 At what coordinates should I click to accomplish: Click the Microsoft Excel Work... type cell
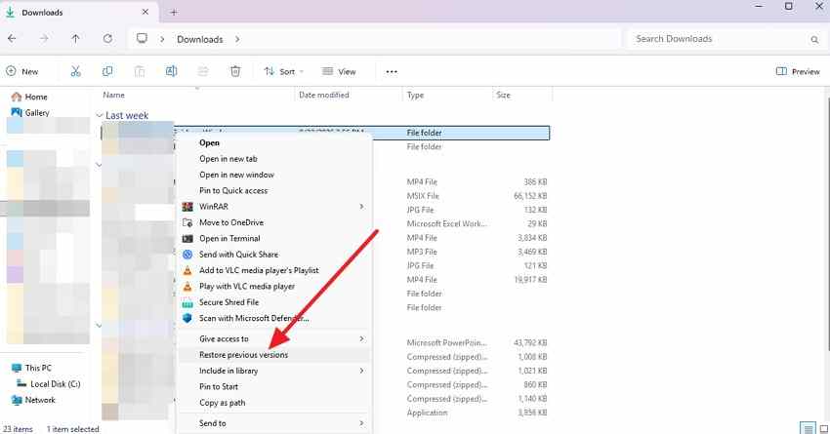(x=446, y=223)
